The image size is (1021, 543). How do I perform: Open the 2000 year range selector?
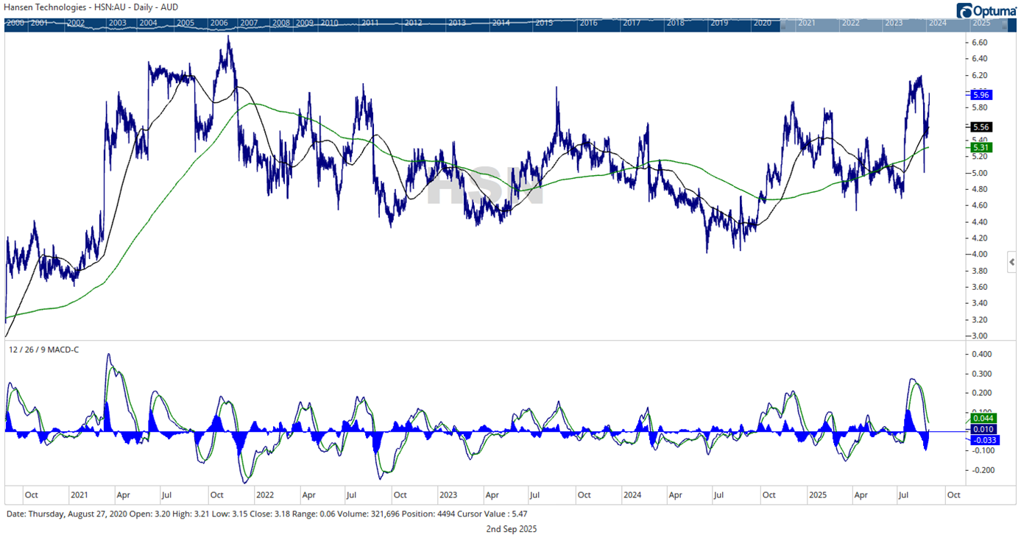(15, 24)
